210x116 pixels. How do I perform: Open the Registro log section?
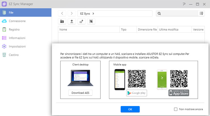coord(14,29)
